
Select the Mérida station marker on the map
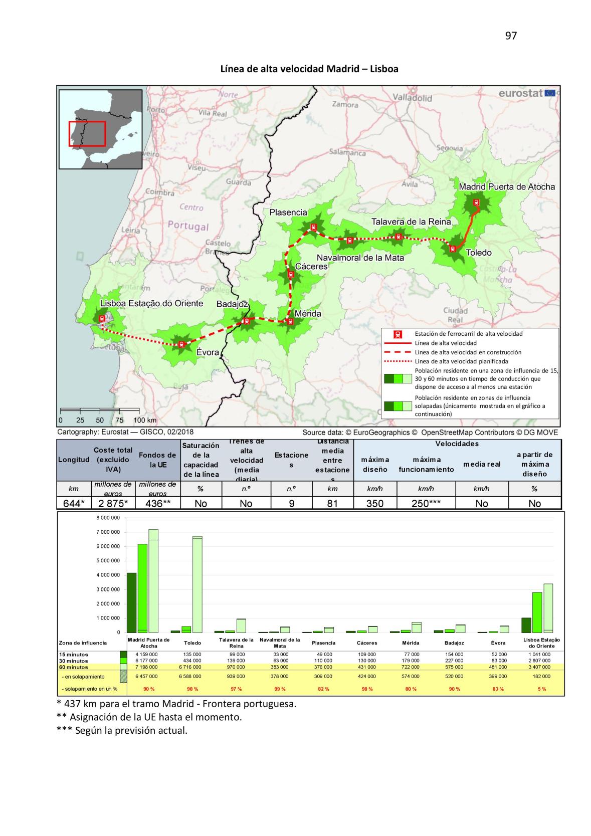click(x=290, y=321)
